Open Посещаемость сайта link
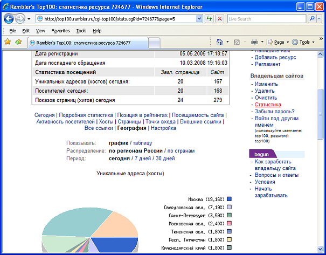Viewport: 326px width, 255px height. tap(198, 115)
